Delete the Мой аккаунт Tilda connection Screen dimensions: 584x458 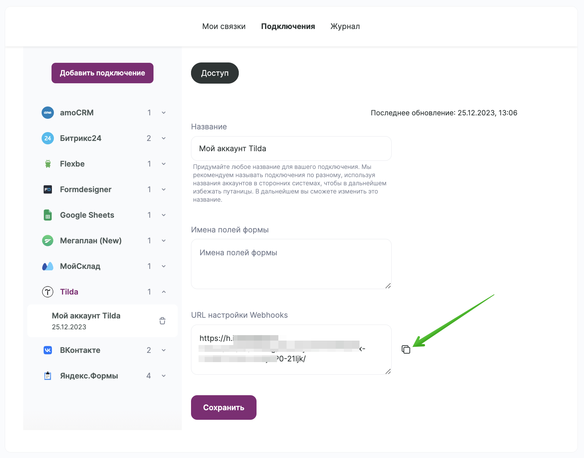[162, 321]
